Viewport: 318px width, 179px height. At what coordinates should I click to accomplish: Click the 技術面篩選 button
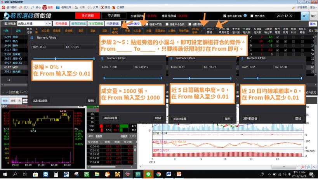[96, 24]
